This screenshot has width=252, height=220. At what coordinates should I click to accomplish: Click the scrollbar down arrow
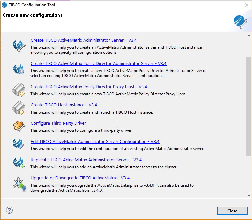pyautogui.click(x=249, y=195)
